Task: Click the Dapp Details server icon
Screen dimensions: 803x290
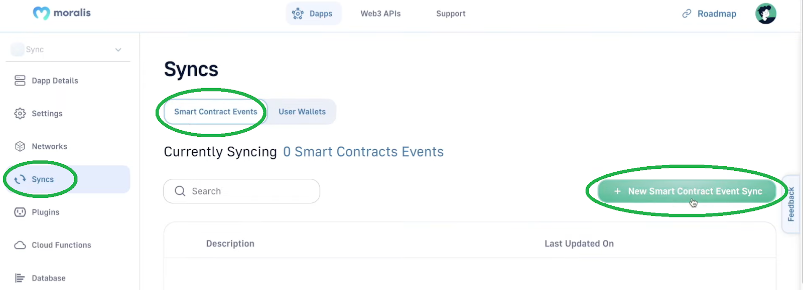Action: click(20, 81)
